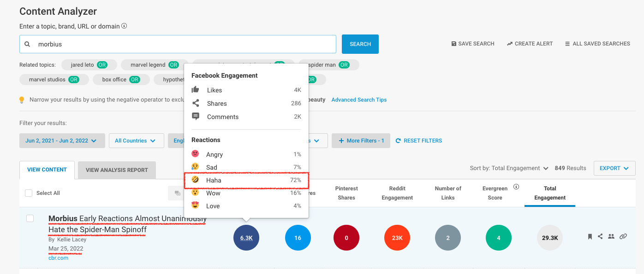This screenshot has height=274, width=644.
Task: Bookmark the Morbius article
Action: [590, 236]
